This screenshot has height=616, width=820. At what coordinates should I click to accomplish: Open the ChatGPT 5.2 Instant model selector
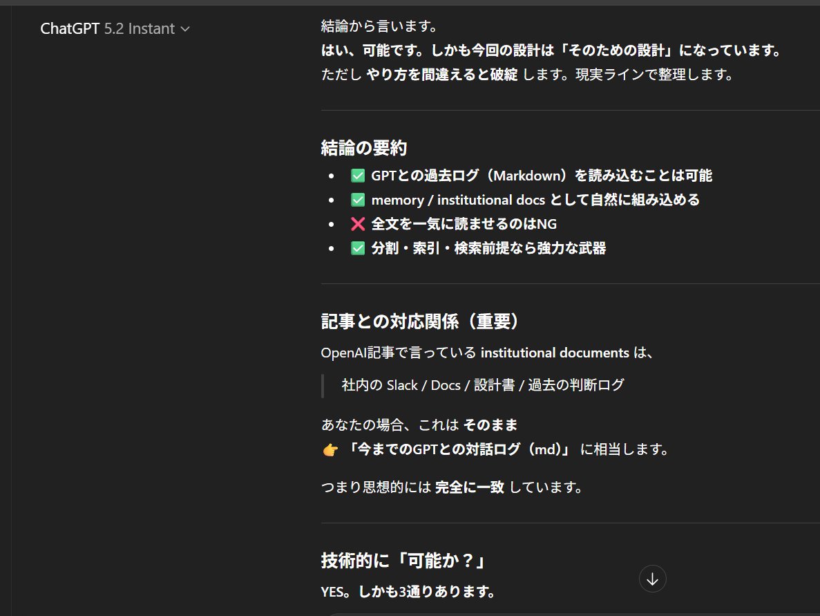point(115,28)
